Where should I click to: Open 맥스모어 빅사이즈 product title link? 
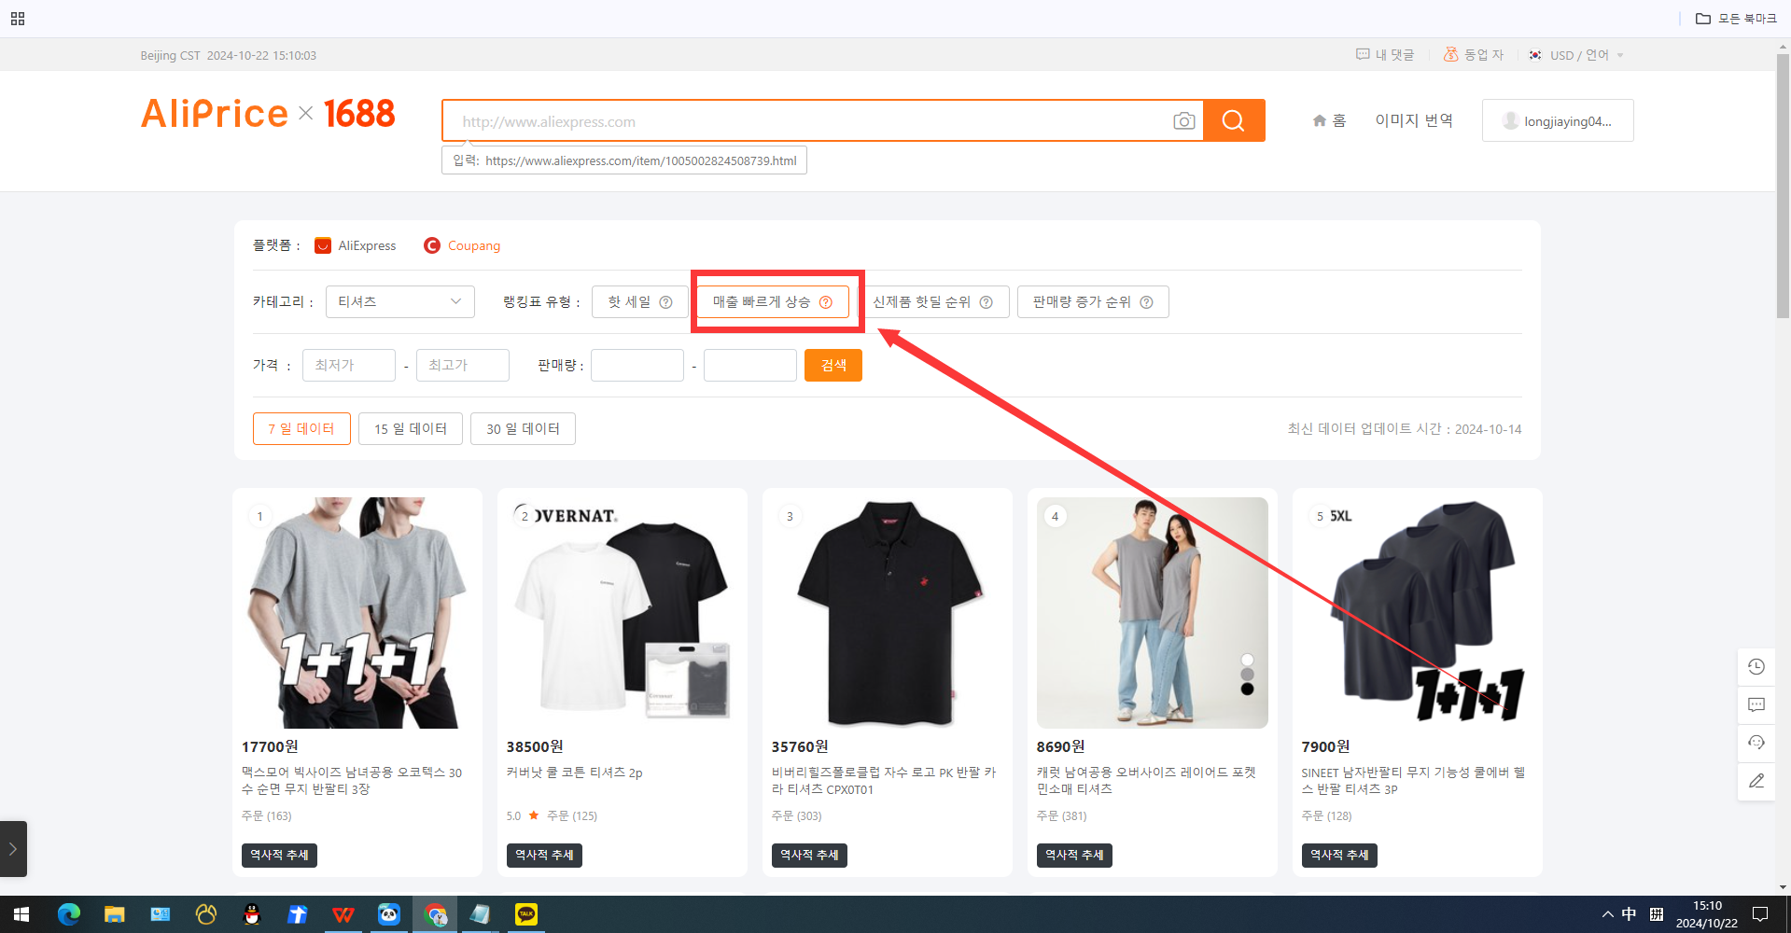[x=352, y=781]
